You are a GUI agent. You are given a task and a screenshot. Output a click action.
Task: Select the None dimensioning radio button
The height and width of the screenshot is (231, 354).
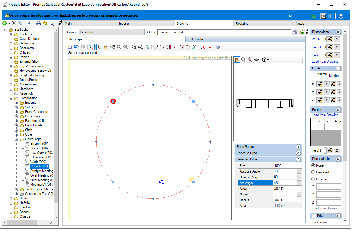pos(313,165)
